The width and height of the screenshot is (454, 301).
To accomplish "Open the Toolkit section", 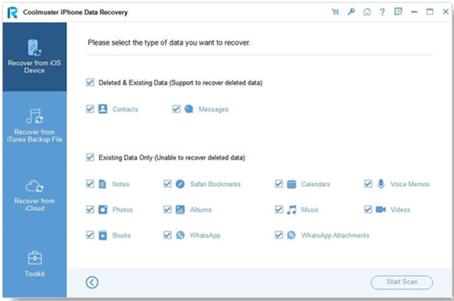I will click(34, 263).
